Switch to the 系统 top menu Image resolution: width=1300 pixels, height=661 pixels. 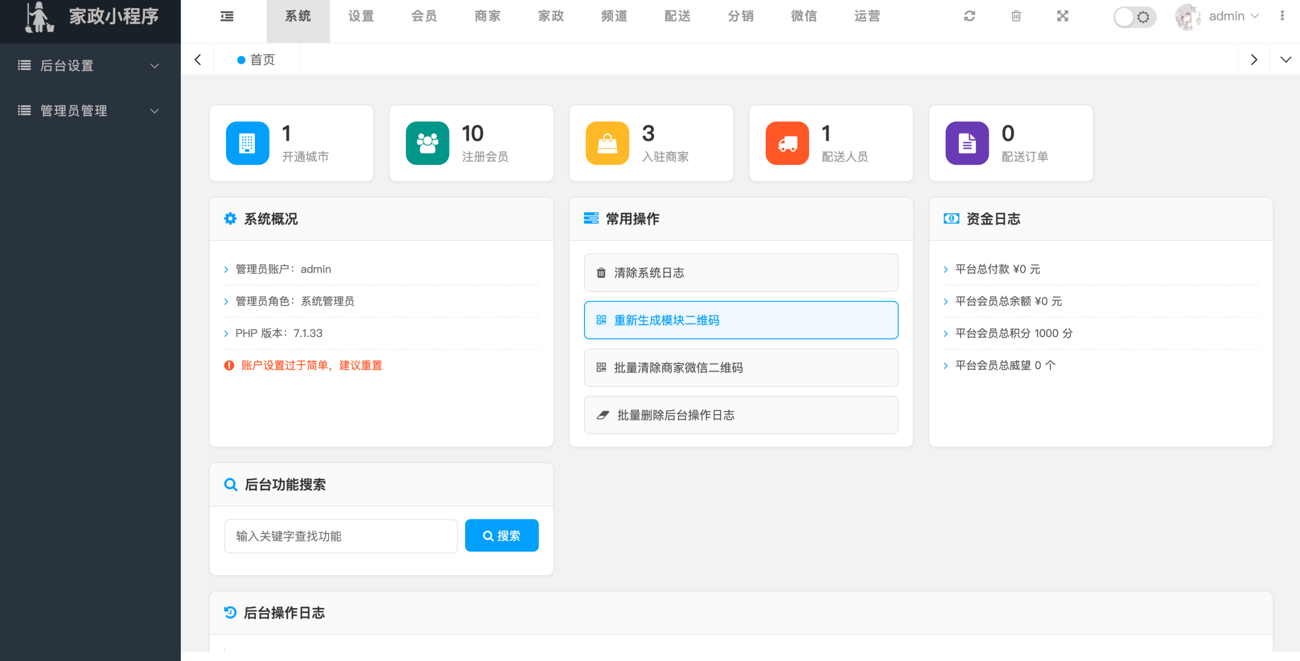click(x=298, y=16)
